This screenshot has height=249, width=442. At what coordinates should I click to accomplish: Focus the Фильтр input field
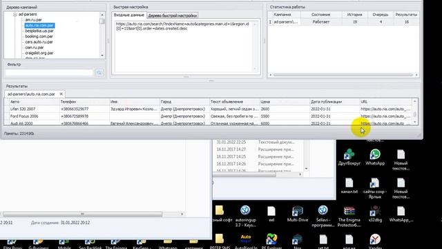(x=49, y=73)
